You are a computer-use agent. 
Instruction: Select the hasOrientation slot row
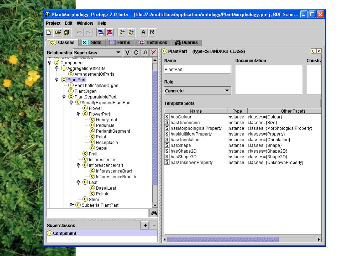coord(243,140)
